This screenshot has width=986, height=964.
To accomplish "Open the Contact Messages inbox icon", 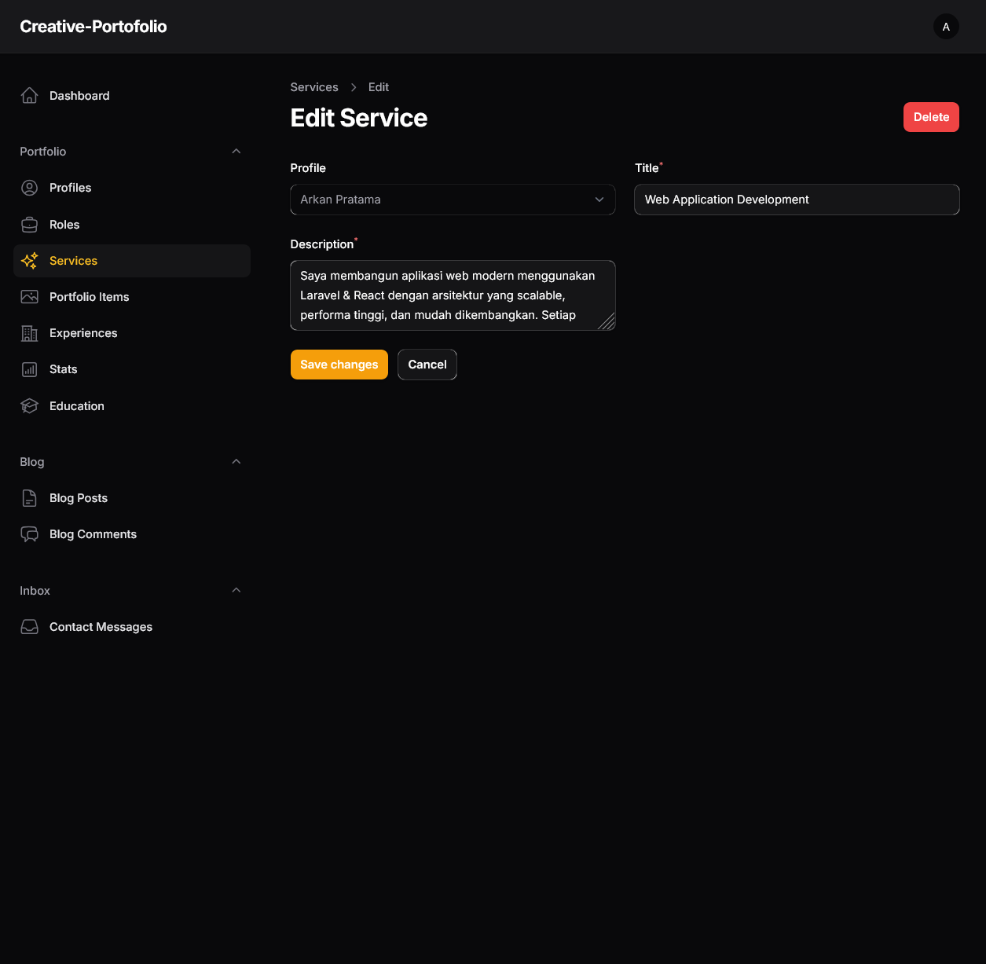I will point(29,626).
